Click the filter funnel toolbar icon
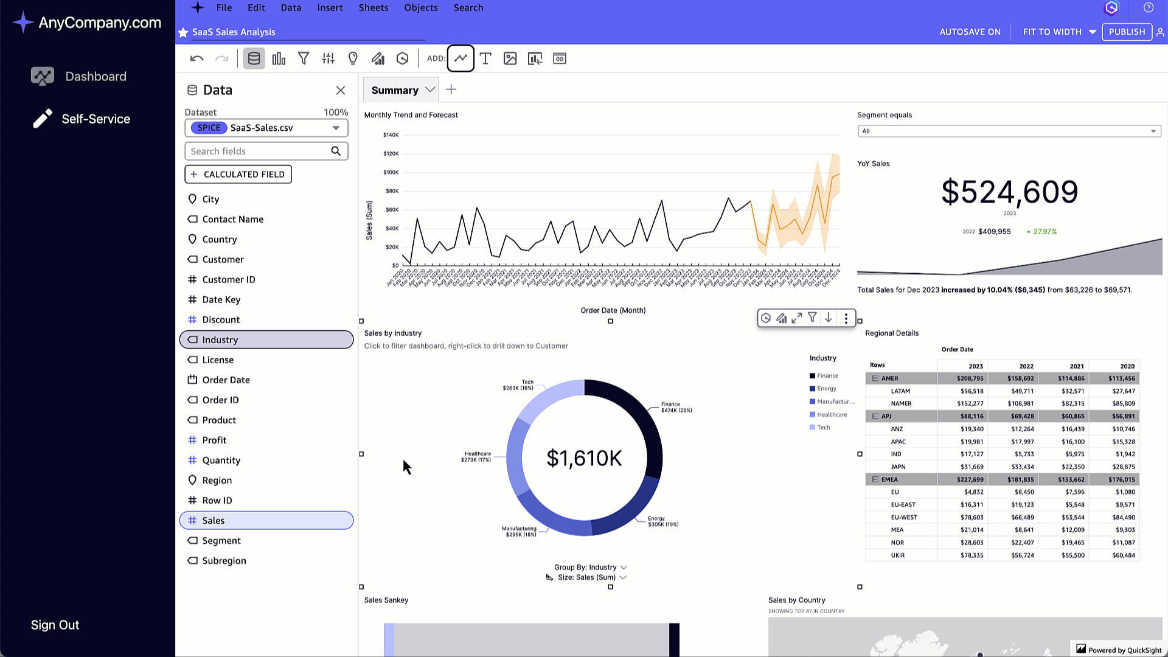Image resolution: width=1168 pixels, height=657 pixels. click(x=304, y=58)
